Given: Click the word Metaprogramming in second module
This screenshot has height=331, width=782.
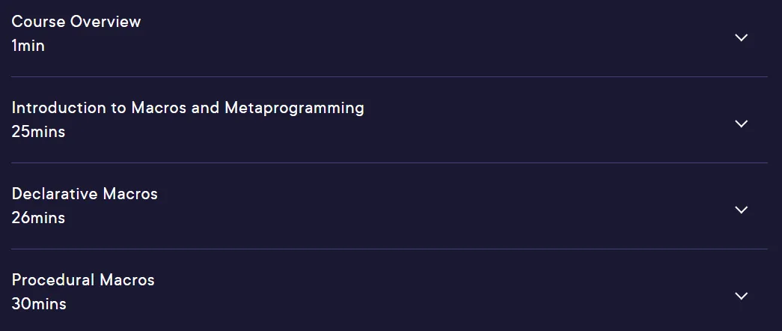Looking at the screenshot, I should pos(294,109).
